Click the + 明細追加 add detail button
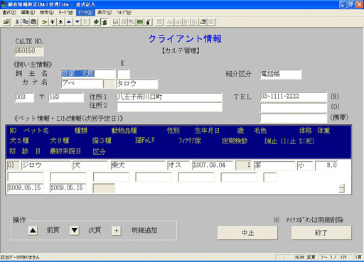Screen dimensions: 364x262 coord(116,231)
